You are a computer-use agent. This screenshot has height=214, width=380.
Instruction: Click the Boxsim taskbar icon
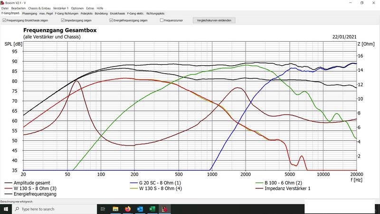pyautogui.click(x=165, y=209)
